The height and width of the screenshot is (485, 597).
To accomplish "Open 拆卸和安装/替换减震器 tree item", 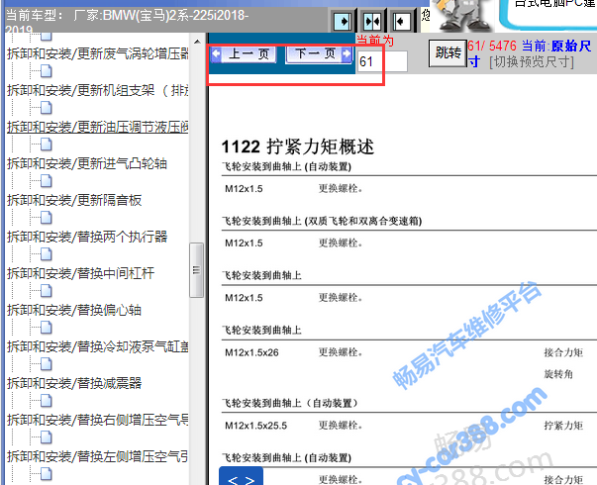I will 74,383.
